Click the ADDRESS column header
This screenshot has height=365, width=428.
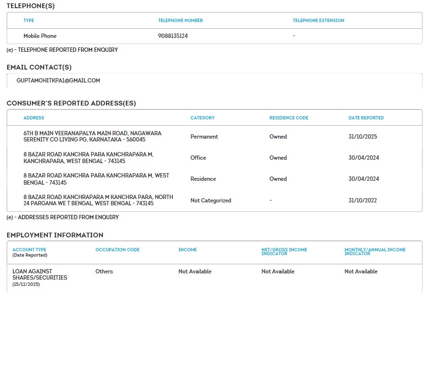34,118
